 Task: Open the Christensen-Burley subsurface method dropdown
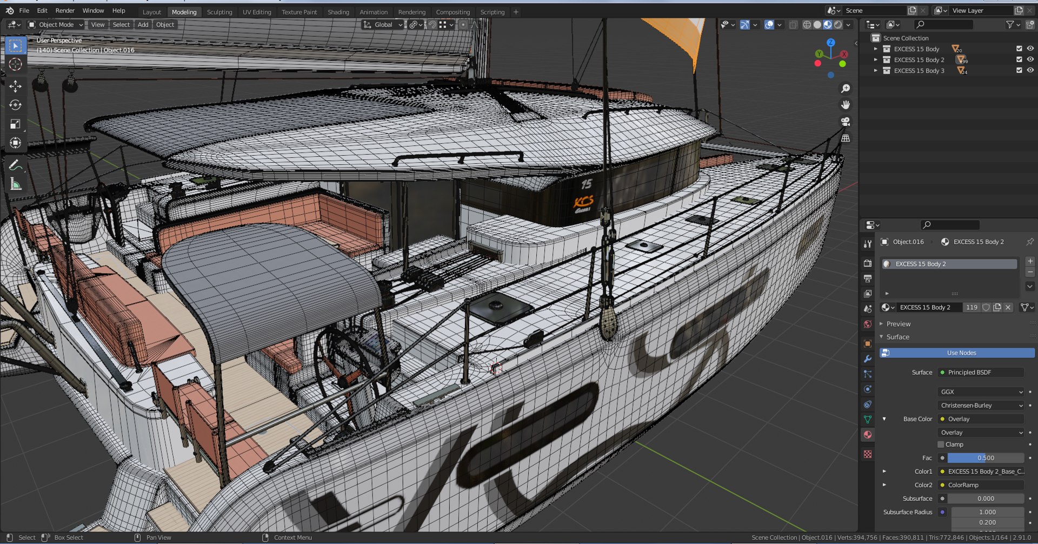coord(981,406)
